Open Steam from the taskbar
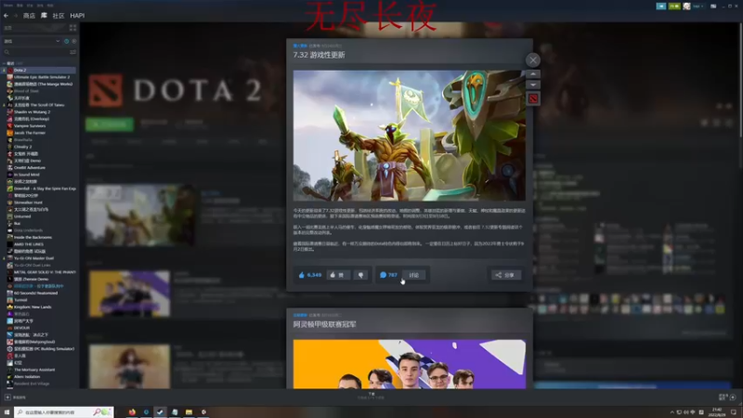The width and height of the screenshot is (743, 418). pyautogui.click(x=160, y=412)
